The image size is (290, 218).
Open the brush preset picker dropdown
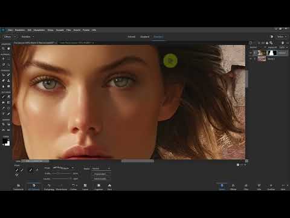[72, 168]
